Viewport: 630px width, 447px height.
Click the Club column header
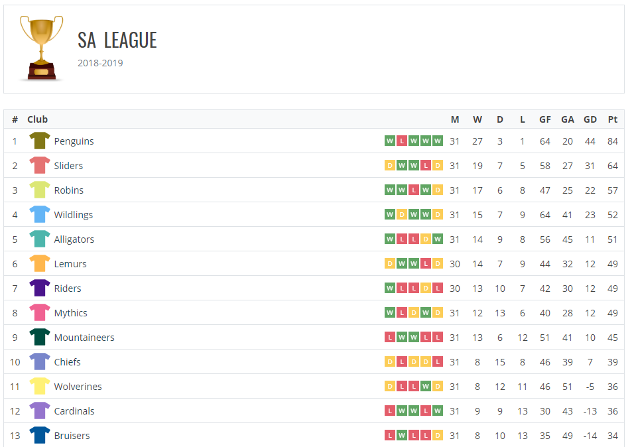37,119
